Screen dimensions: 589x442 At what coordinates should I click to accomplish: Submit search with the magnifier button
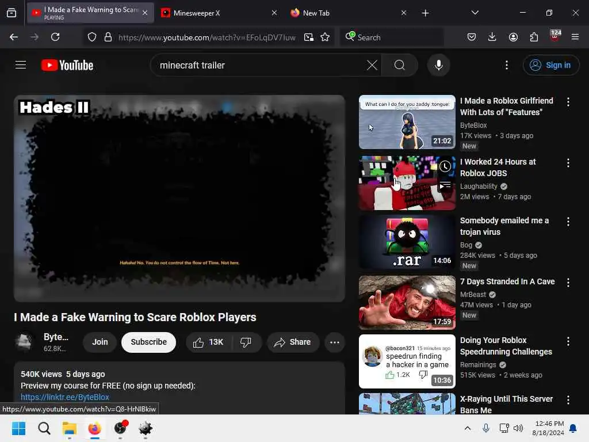point(400,66)
